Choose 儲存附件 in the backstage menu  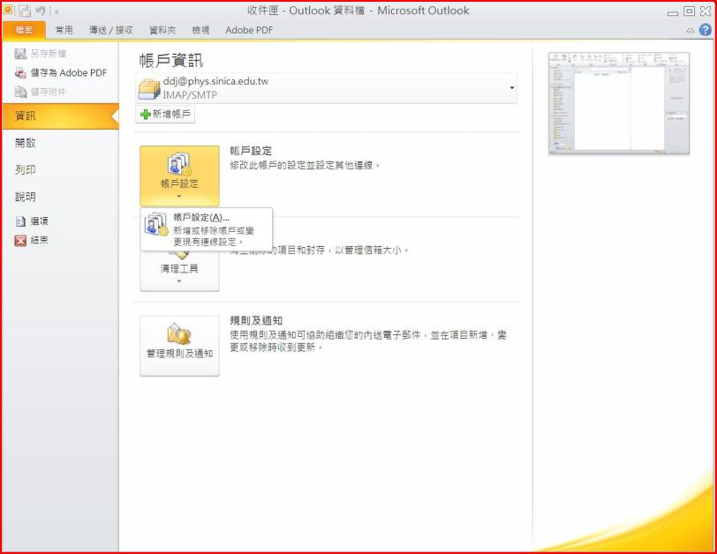pos(48,92)
